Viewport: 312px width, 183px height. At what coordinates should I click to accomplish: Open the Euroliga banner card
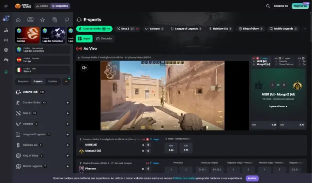tap(27, 35)
